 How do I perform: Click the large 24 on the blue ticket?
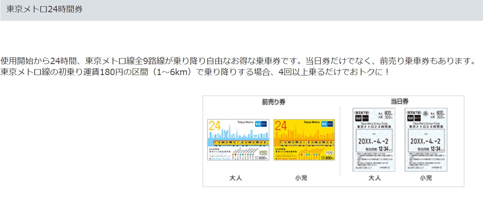tap(215, 126)
